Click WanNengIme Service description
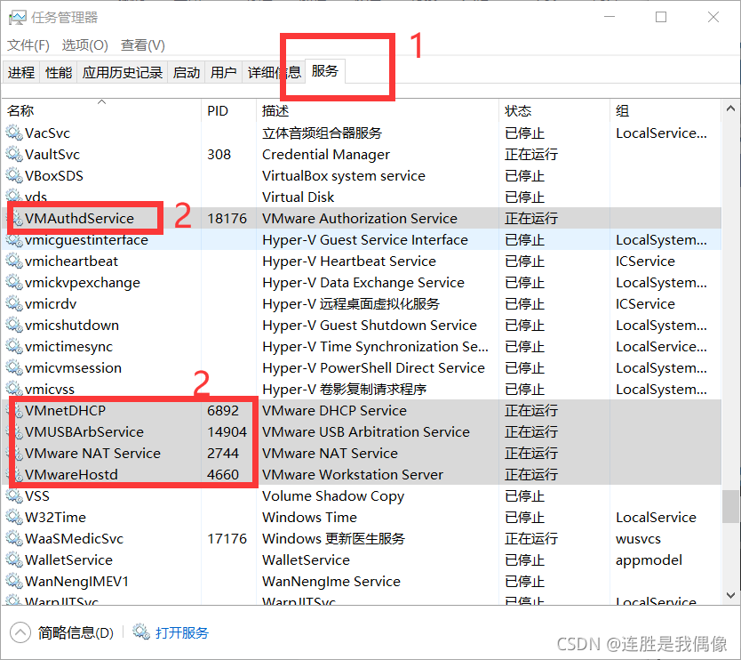Image resolution: width=741 pixels, height=660 pixels. pyautogui.click(x=331, y=581)
